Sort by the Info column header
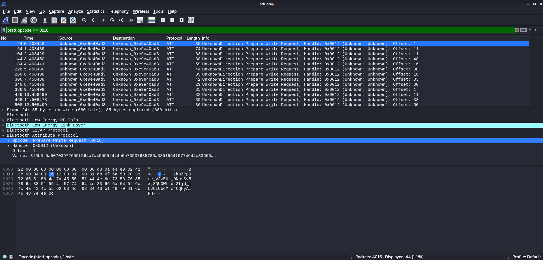543x260 pixels. coord(365,38)
